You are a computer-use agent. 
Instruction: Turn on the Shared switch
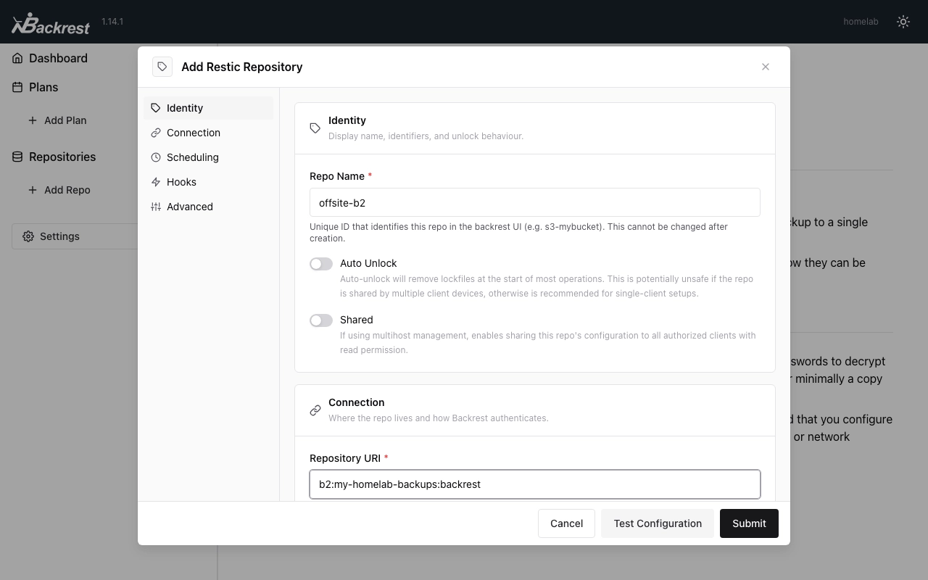[x=321, y=320]
